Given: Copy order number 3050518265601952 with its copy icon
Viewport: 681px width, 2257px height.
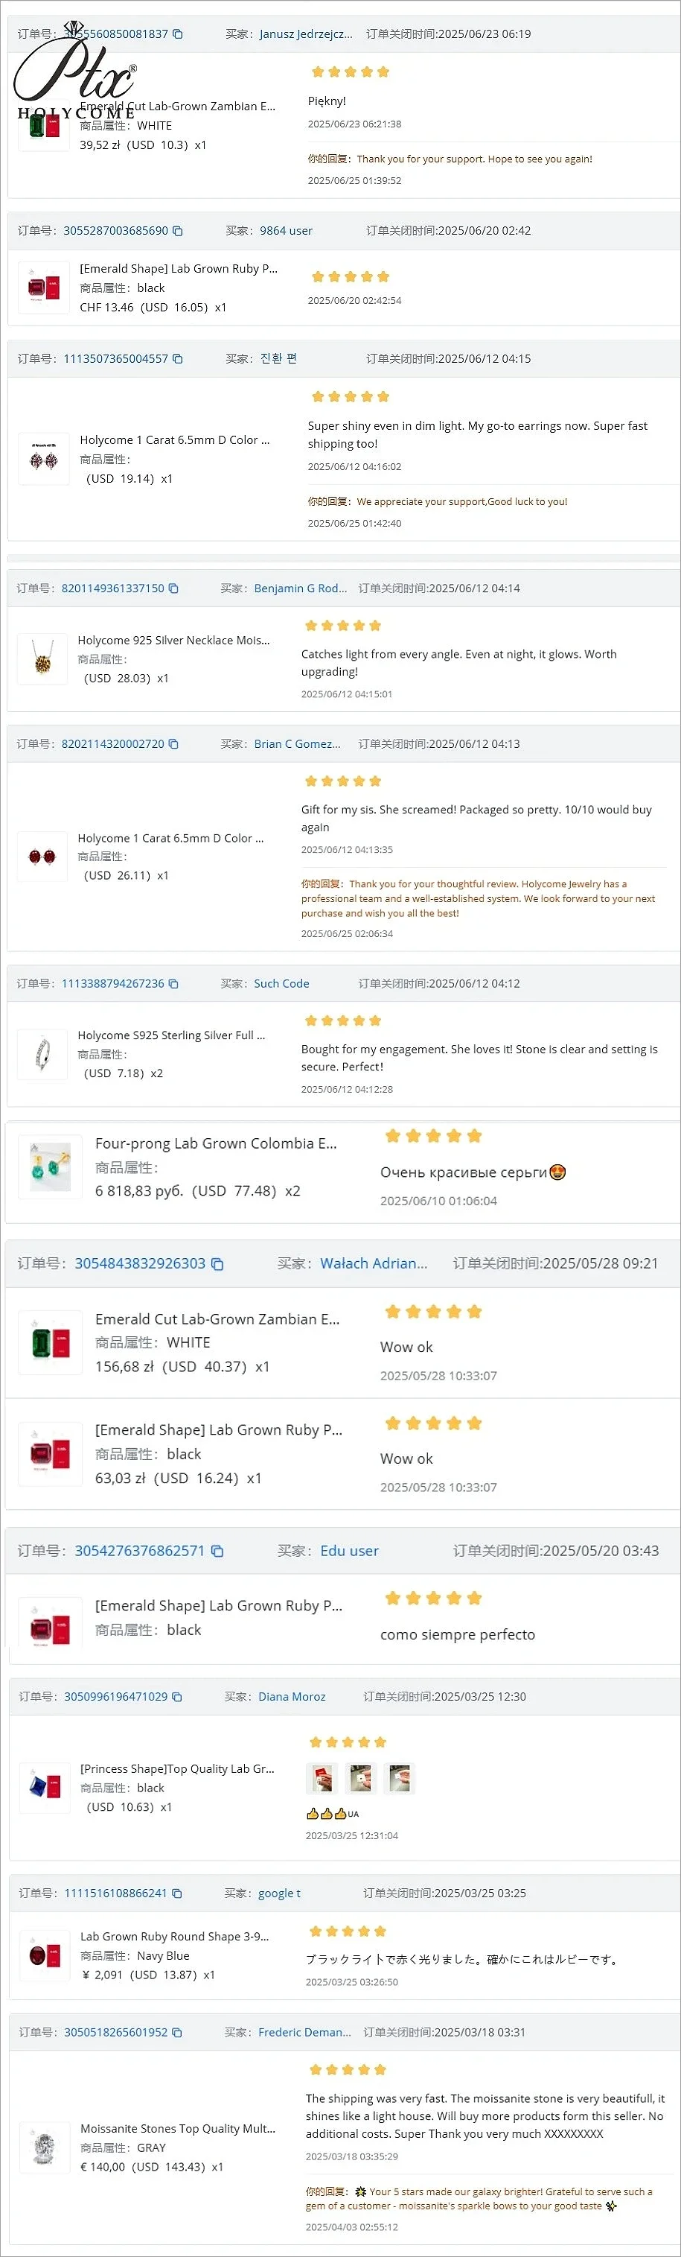Looking at the screenshot, I should pos(177,2033).
